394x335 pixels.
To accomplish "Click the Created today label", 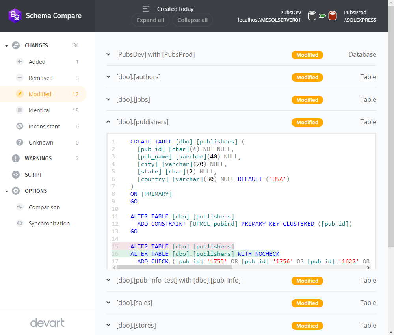I will (x=175, y=9).
